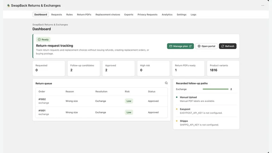View the Analytics tab

(x=167, y=15)
